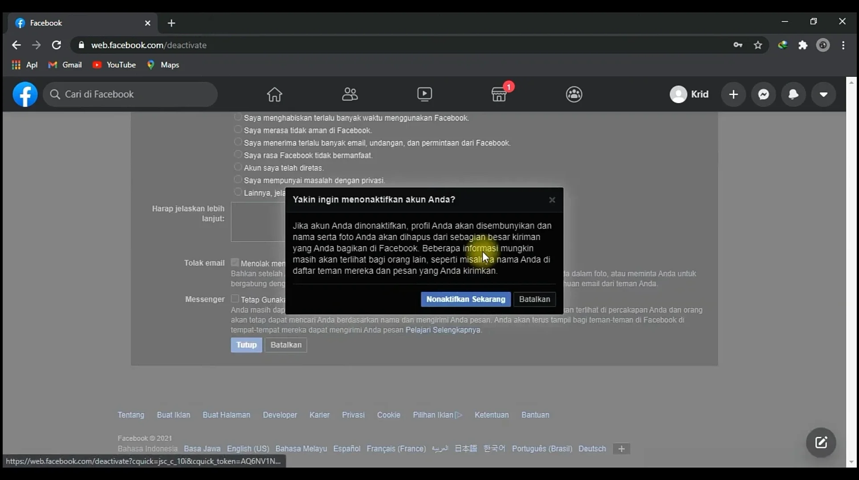Click the Create (+) icon
The height and width of the screenshot is (480, 859).
(734, 94)
